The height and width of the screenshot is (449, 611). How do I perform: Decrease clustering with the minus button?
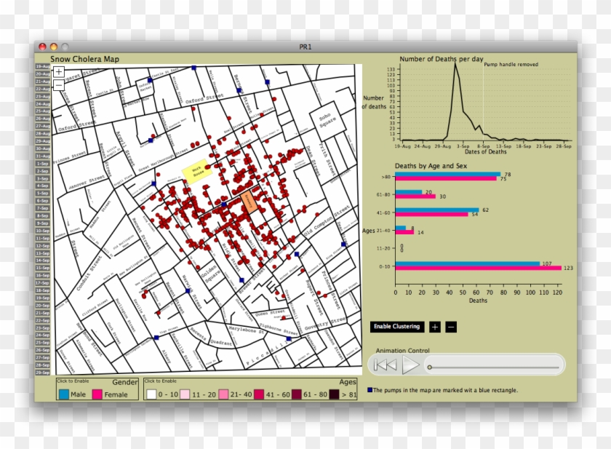click(451, 327)
